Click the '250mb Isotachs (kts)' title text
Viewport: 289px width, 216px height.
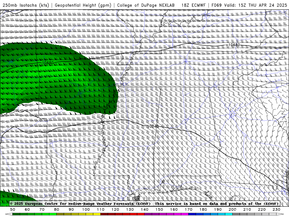(26, 5)
